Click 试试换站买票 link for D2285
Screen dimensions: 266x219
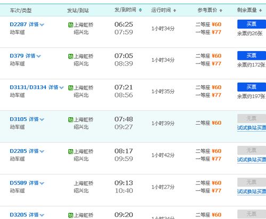252,160
